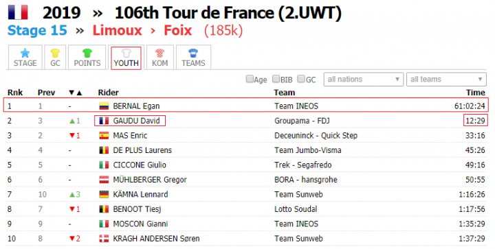Switch to the YOUTH tab
Screen dimensions: 495x249
[x=126, y=58]
